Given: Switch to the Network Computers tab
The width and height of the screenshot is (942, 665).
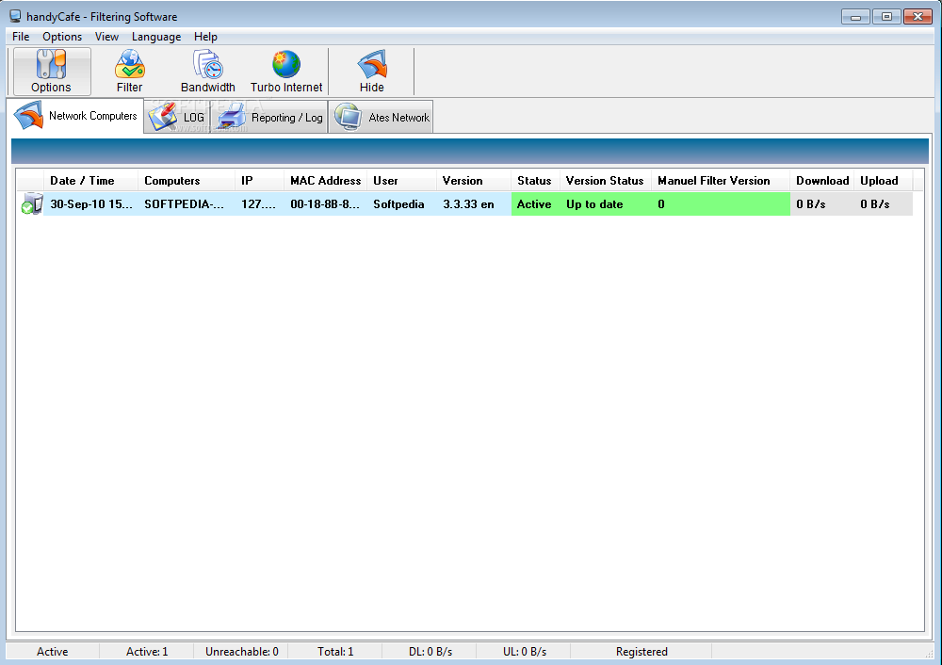Looking at the screenshot, I should click(x=75, y=115).
